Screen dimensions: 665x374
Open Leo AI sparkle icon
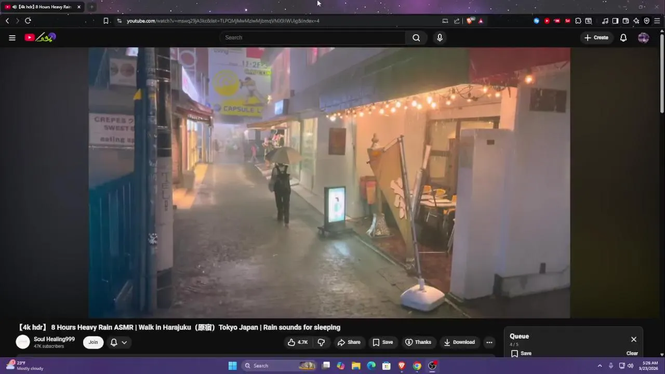(636, 21)
